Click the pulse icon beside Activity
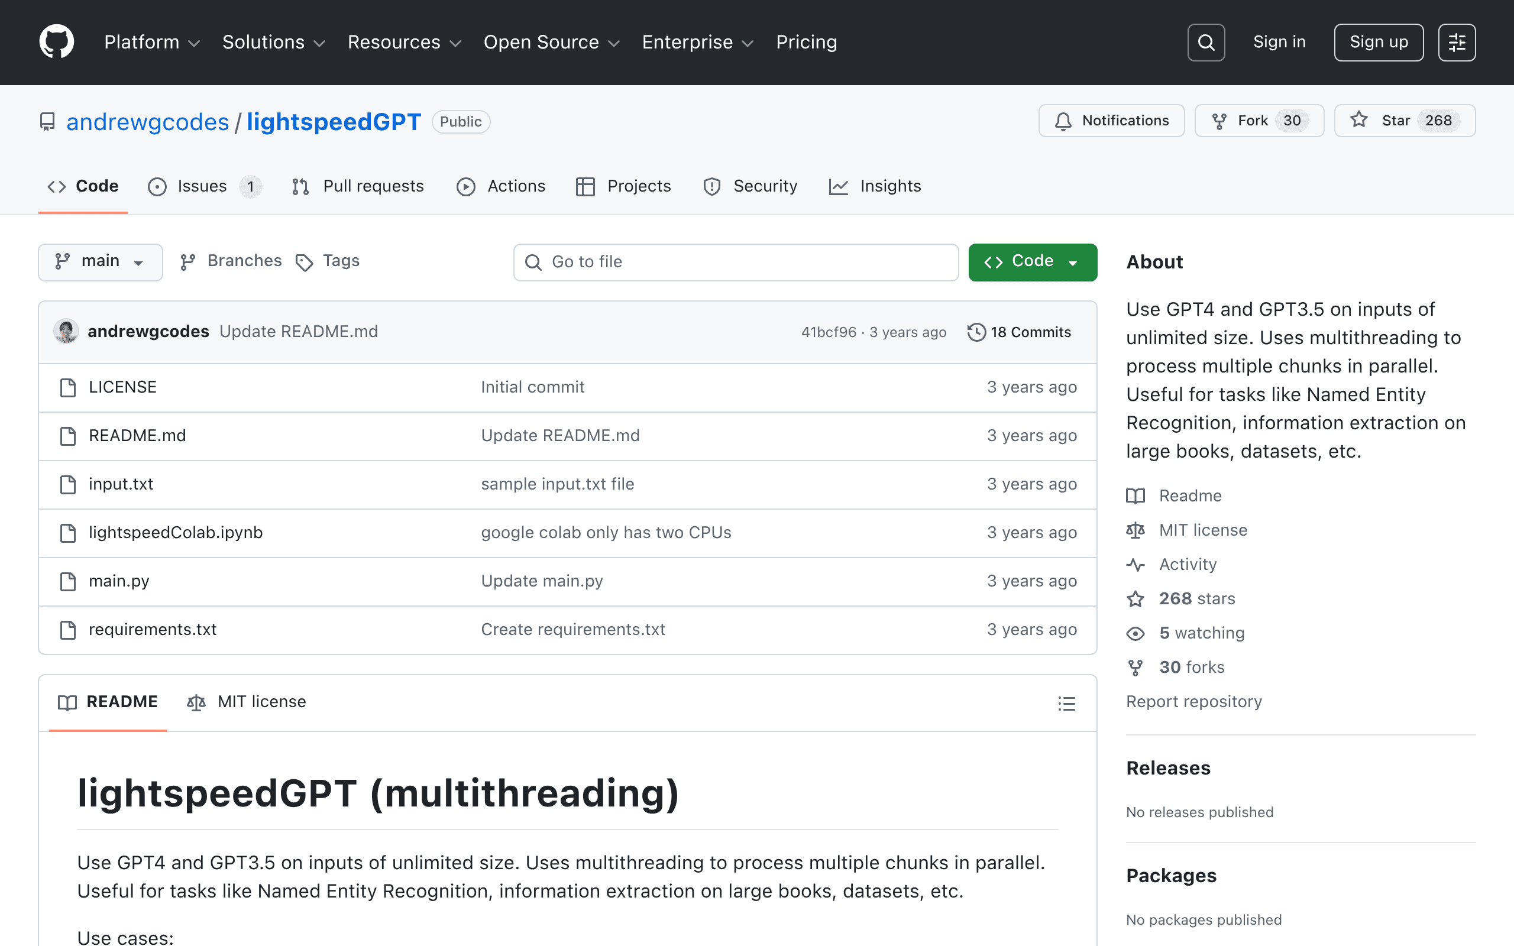 click(1135, 565)
